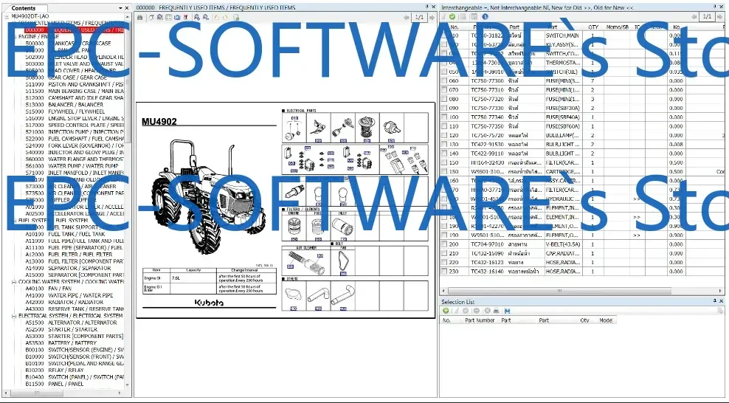
Task: Select part number TC432-16090 cell
Action: pos(487,253)
